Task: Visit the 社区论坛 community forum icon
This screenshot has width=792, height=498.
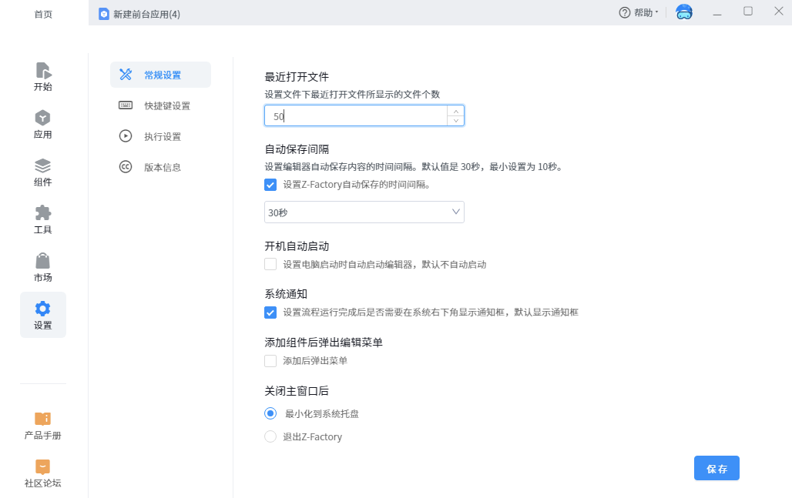Action: click(43, 467)
